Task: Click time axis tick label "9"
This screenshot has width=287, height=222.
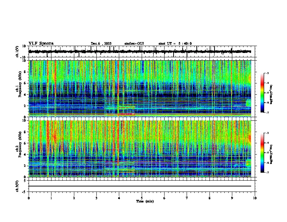Action: (232, 198)
